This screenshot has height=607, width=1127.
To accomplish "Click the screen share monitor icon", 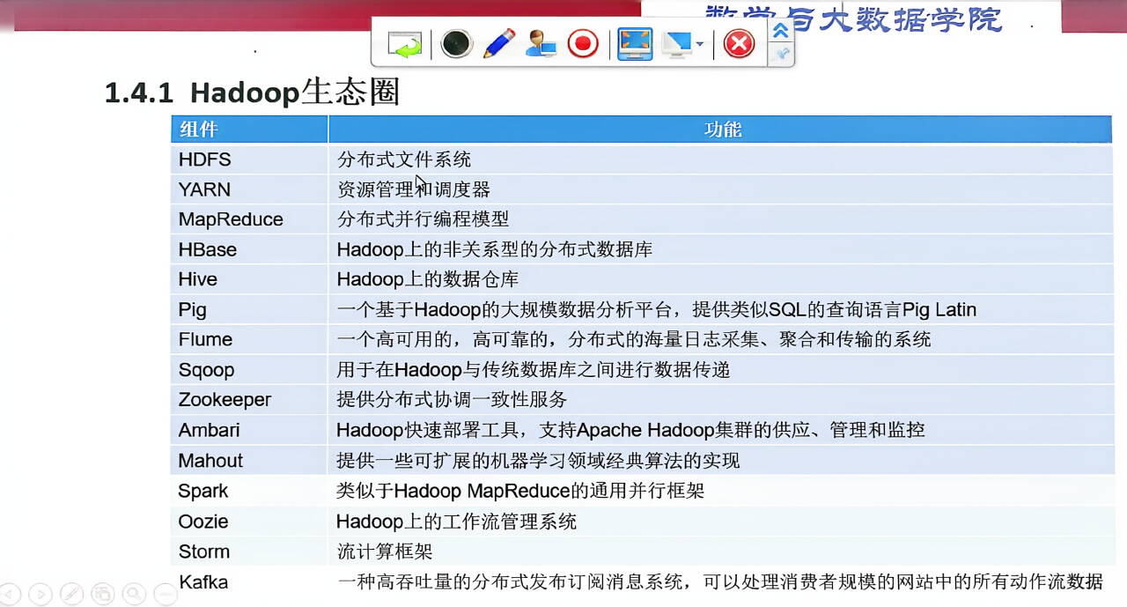I will pos(677,43).
